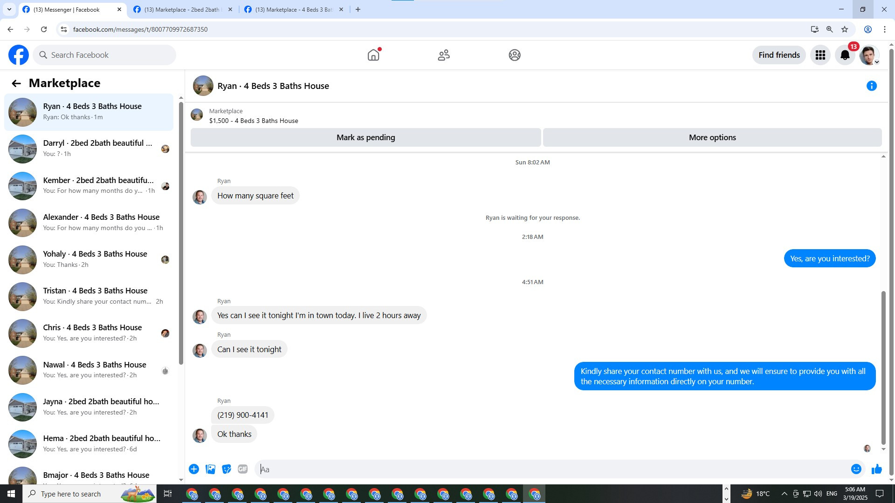Open the Alexander 4 Beds 3 Baths conversation
The image size is (895, 503).
89,223
